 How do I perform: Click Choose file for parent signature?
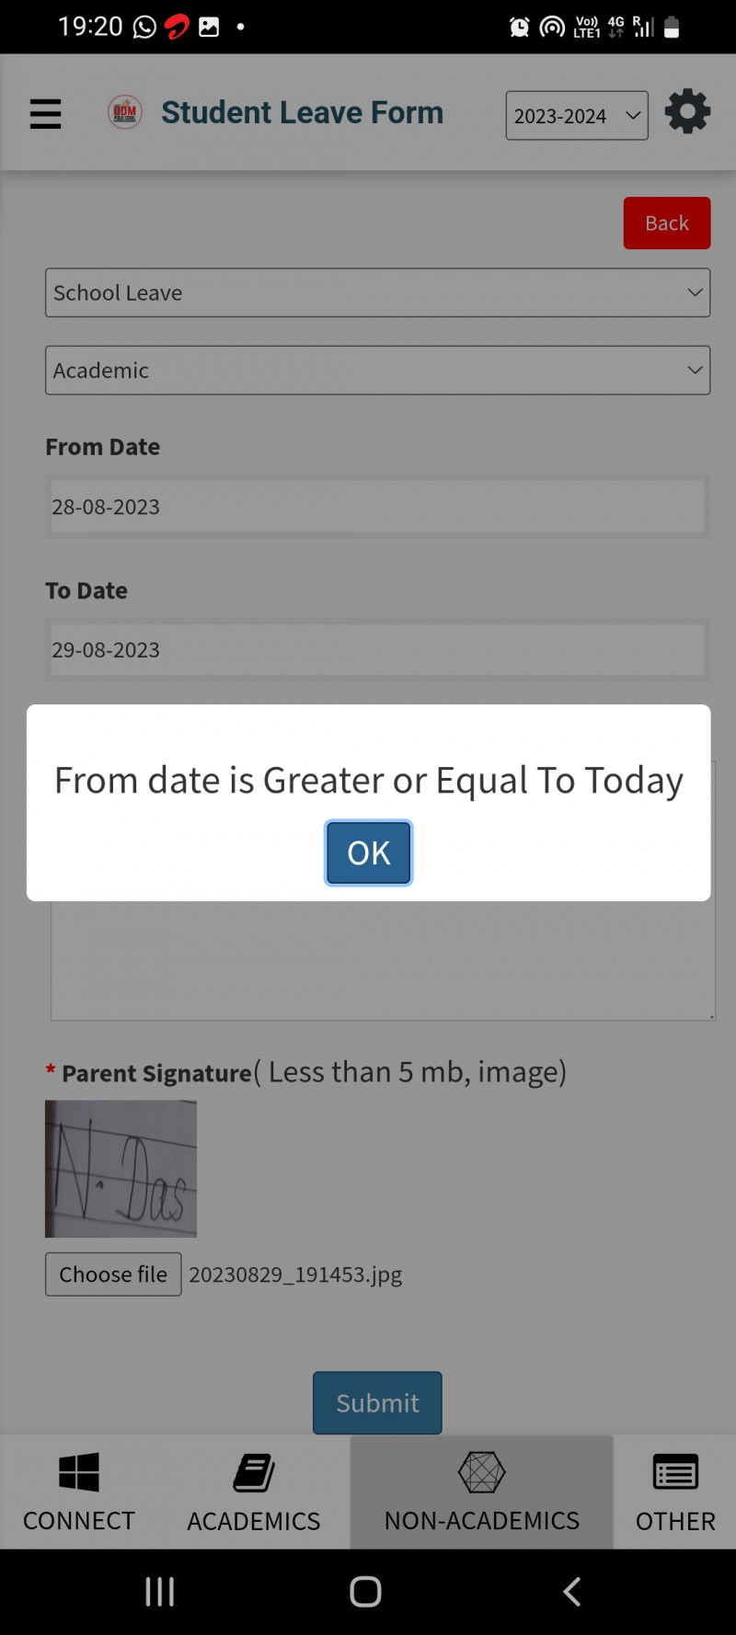(x=113, y=1275)
